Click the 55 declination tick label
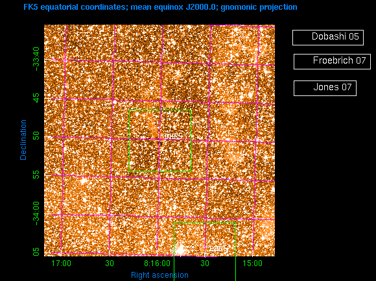 pyautogui.click(x=36, y=175)
